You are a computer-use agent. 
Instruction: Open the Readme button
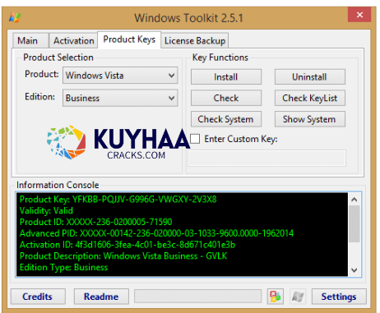pyautogui.click(x=101, y=297)
